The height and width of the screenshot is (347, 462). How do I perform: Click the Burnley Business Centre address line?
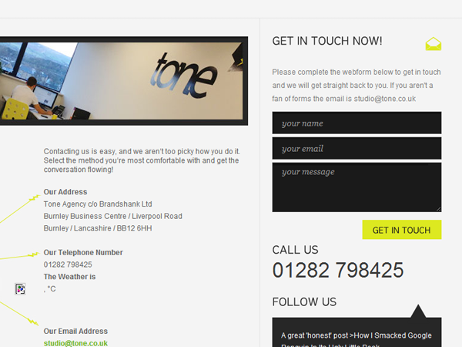click(113, 216)
